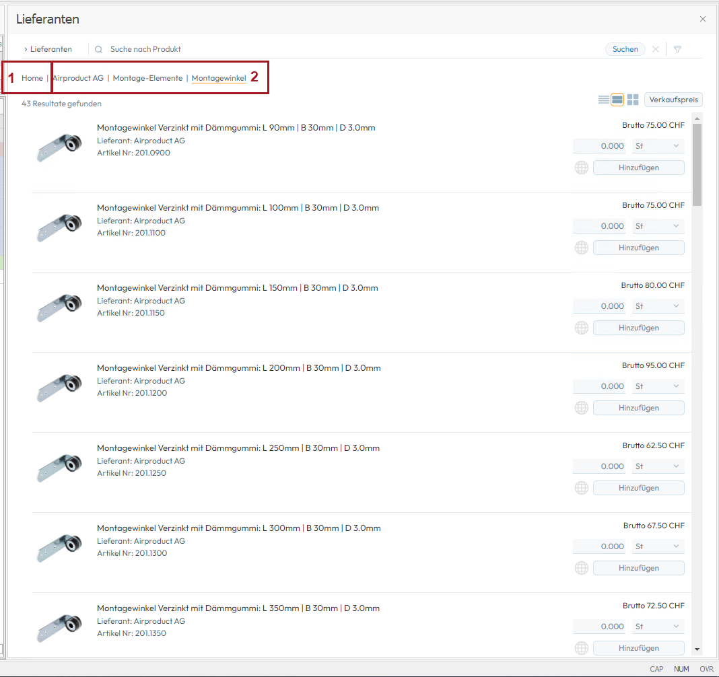Focus the Suche nach Produkt field
This screenshot has width=719, height=677.
[349, 49]
